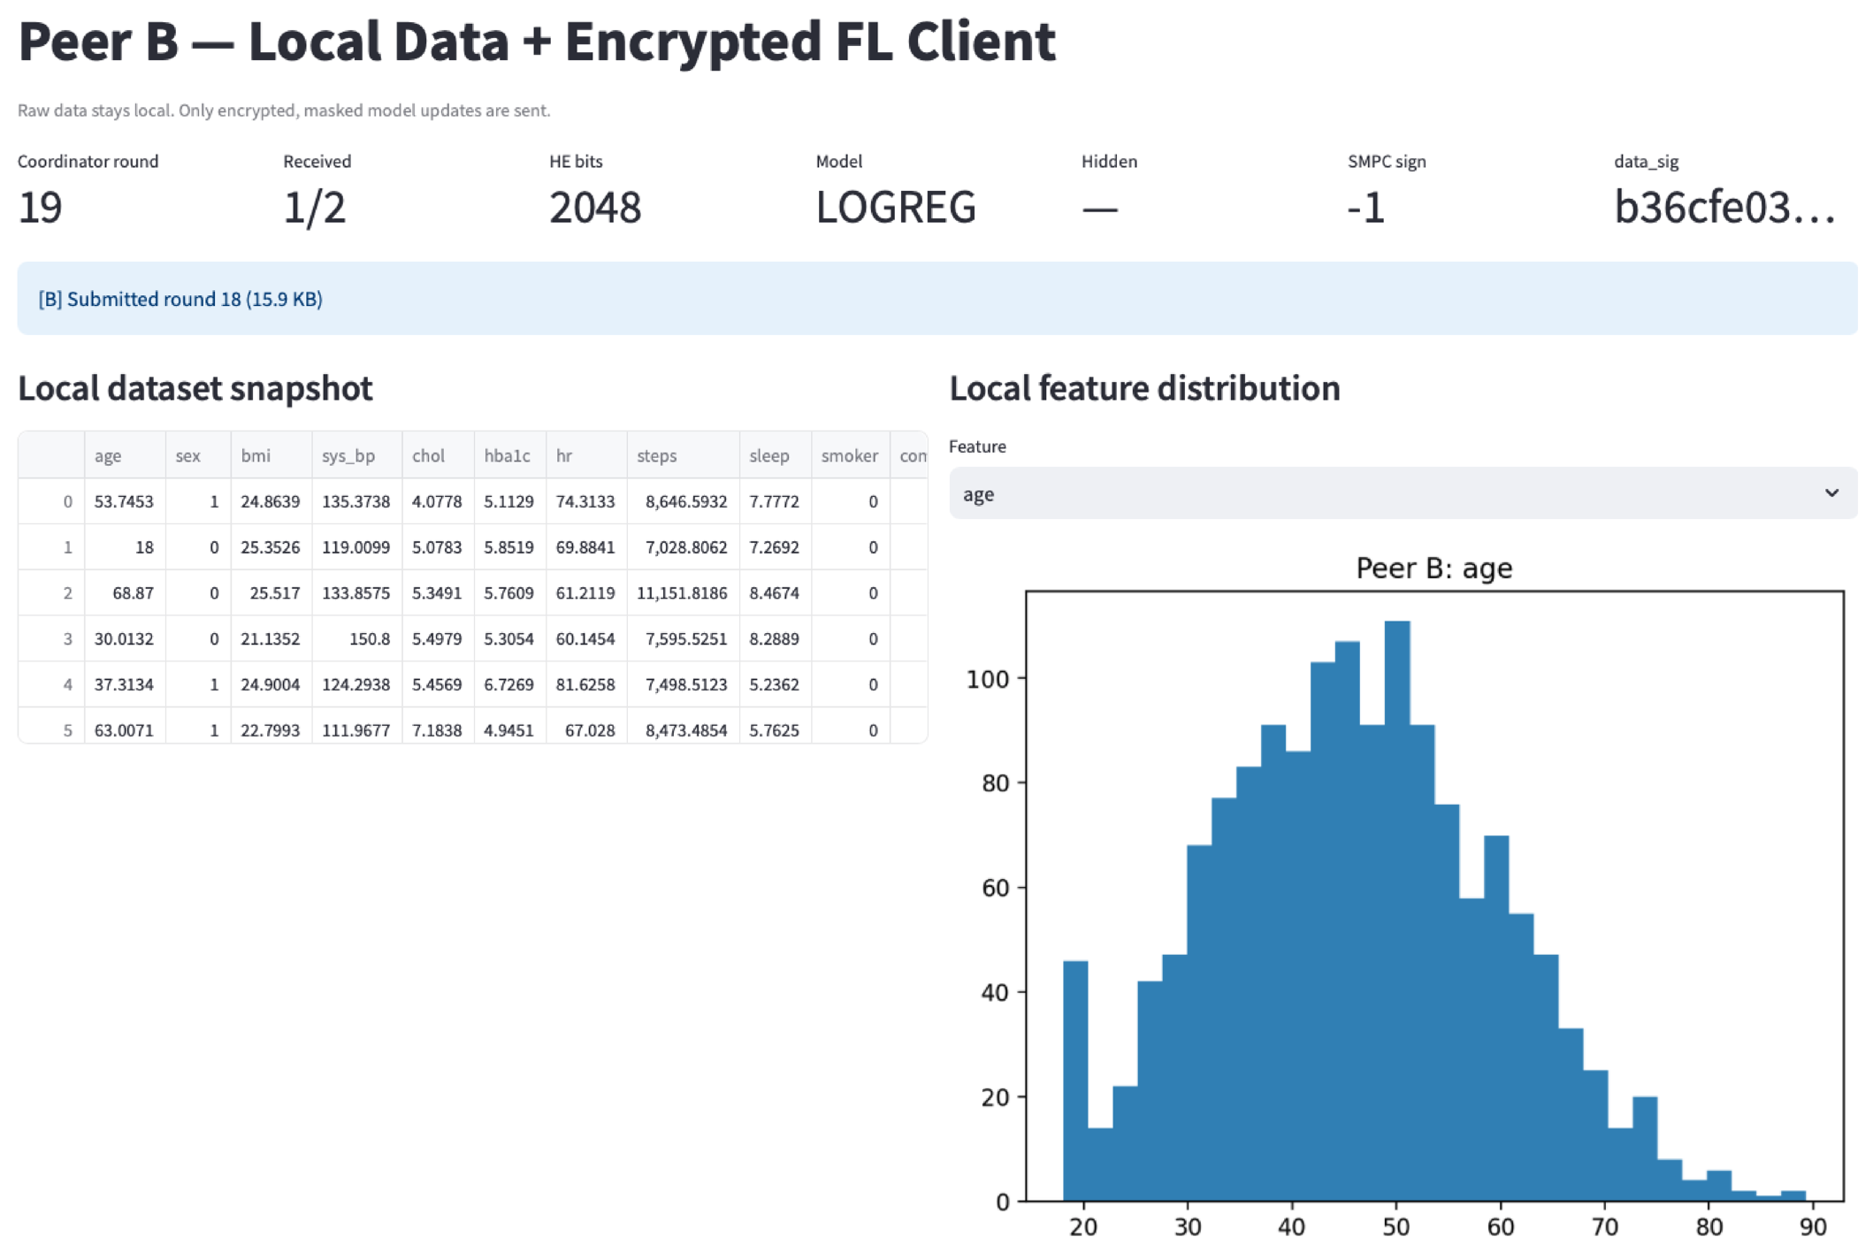
Task: Click the HE bits value 2048
Action: [x=594, y=208]
